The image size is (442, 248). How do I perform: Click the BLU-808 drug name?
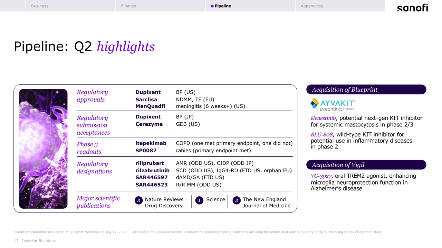pos(321,135)
